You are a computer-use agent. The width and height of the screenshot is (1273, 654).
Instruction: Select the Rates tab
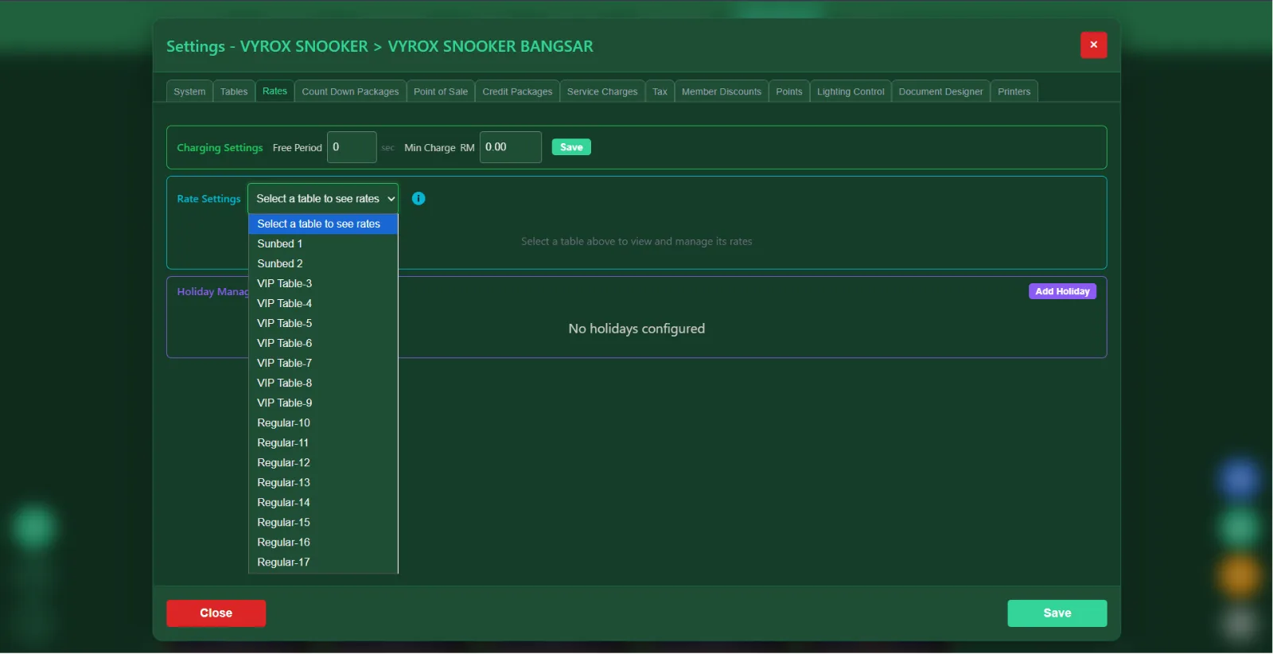point(274,91)
